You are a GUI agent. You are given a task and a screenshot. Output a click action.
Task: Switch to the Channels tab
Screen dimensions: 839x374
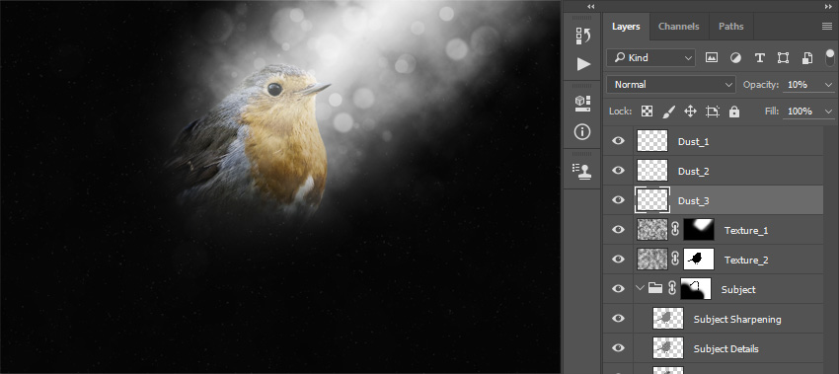[x=679, y=27]
